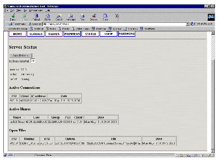
Task: Click the scrollbar up arrow
Action: 213,33
